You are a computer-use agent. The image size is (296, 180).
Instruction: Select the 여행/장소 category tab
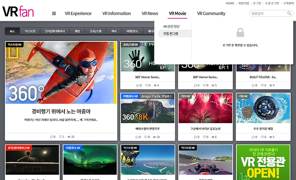coord(132,31)
